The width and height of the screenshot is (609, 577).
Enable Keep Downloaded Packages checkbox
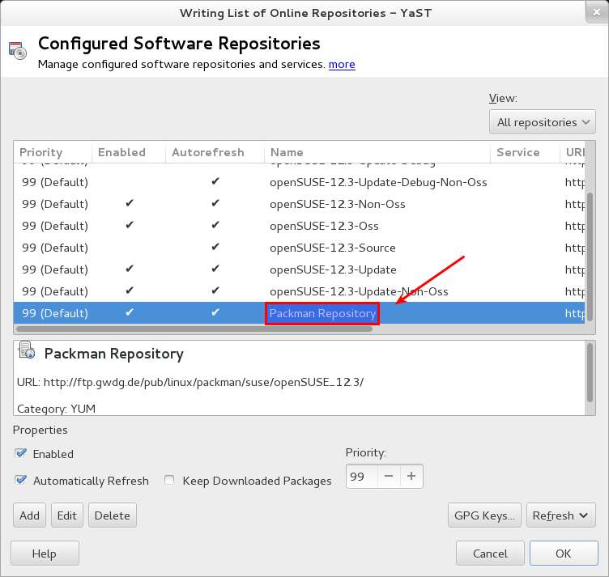coord(169,480)
